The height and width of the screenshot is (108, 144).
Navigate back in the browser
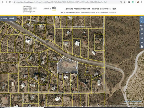point(2,2)
